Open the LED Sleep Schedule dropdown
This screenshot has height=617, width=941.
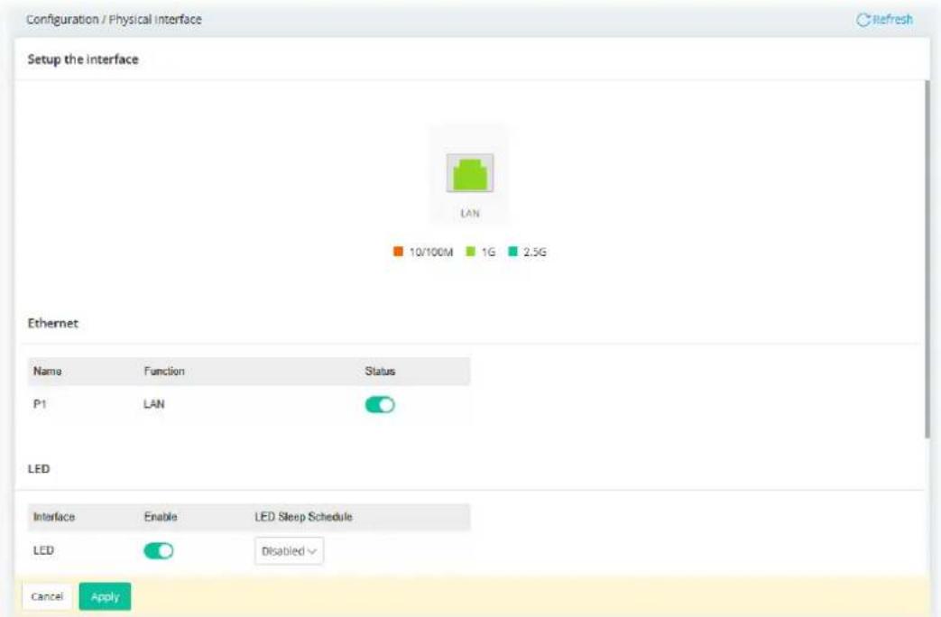tap(290, 551)
